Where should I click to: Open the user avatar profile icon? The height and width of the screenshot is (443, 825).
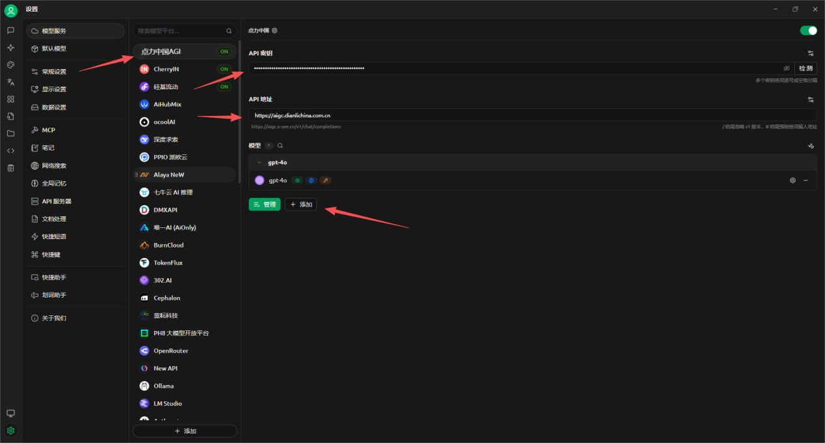click(x=10, y=10)
